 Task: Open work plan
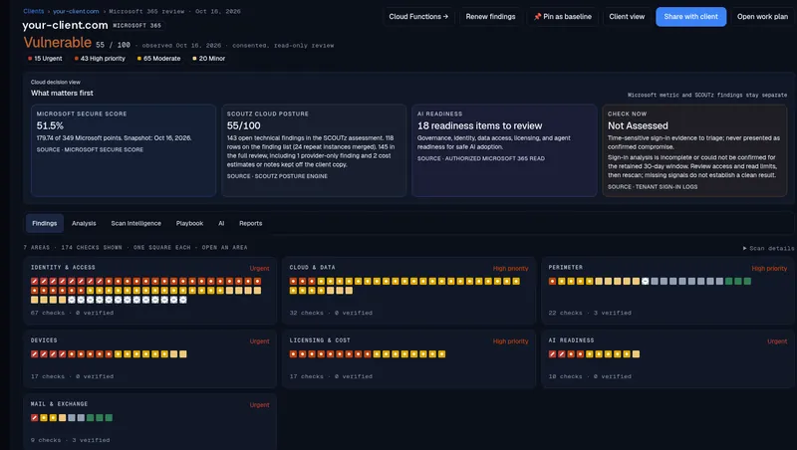point(762,17)
